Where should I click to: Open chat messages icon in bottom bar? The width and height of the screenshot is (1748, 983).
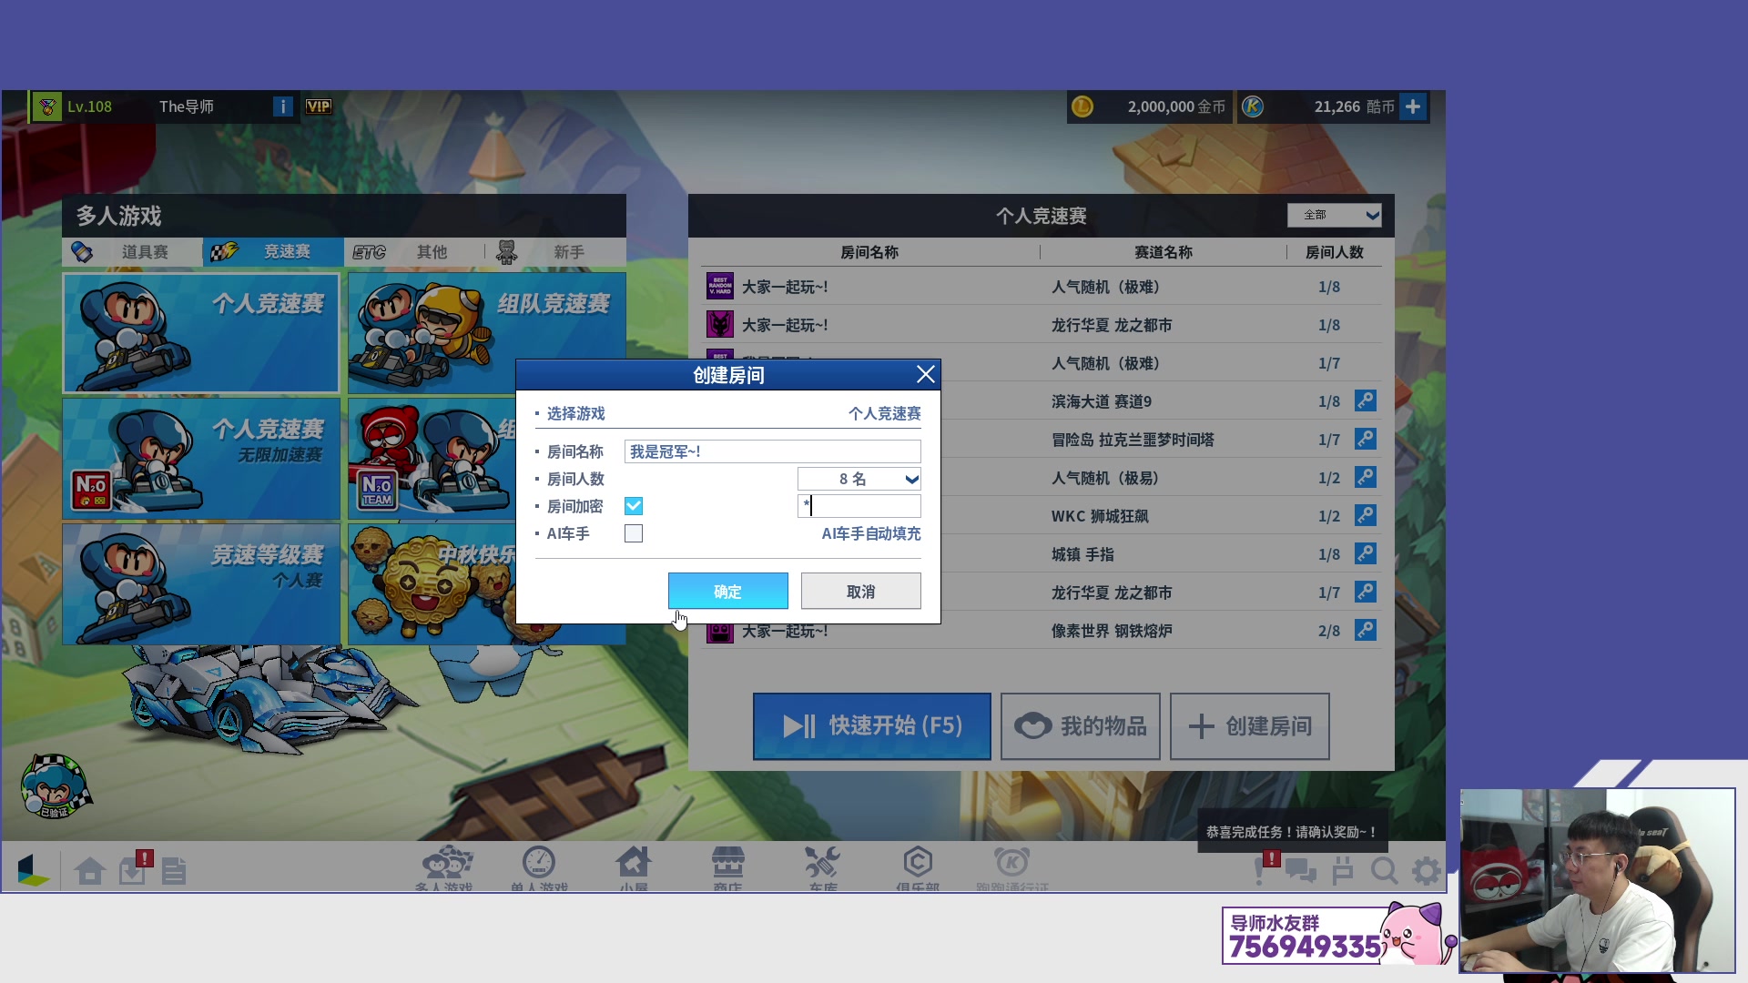coord(1300,871)
